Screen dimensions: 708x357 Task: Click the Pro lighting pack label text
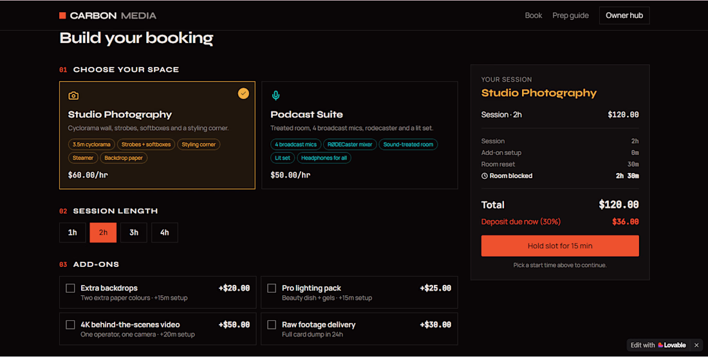312,288
